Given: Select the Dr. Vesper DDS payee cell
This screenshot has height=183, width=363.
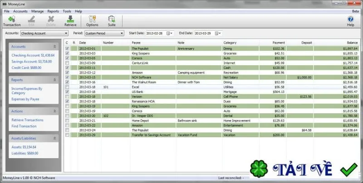Looking at the screenshot, I should tap(153, 116).
